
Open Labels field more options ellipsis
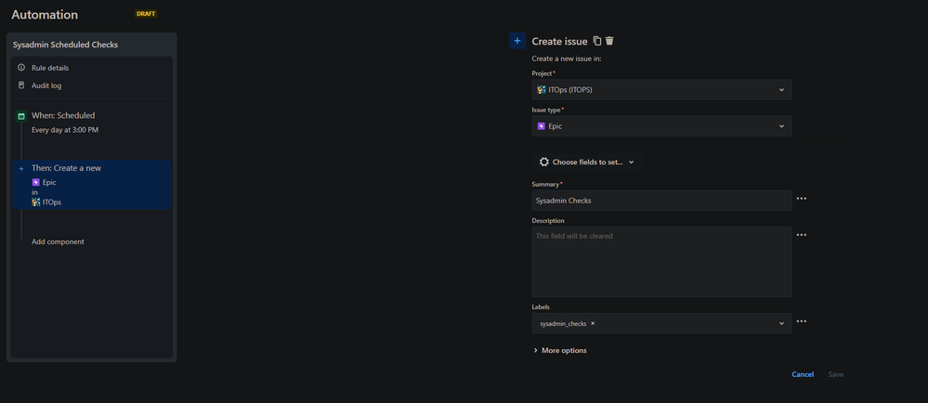802,321
